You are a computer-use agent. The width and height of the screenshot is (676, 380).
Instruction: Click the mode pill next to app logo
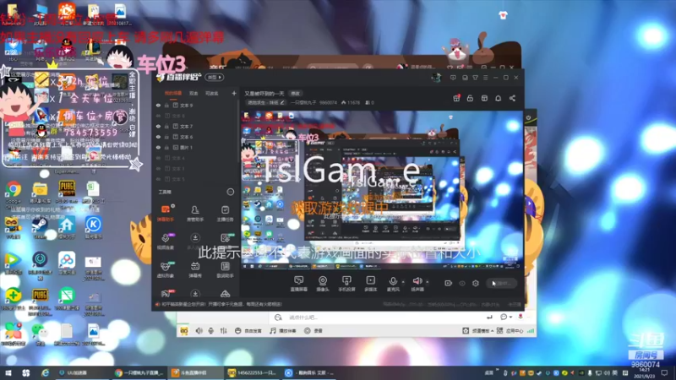[x=215, y=77]
